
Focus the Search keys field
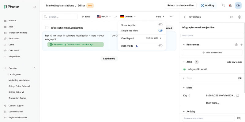60,17
